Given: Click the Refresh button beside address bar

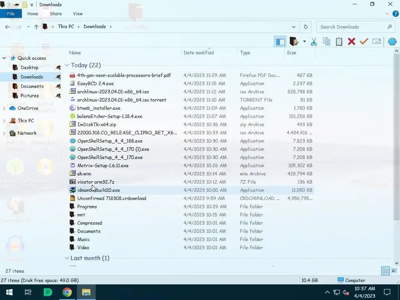Looking at the screenshot, I should pos(305,27).
